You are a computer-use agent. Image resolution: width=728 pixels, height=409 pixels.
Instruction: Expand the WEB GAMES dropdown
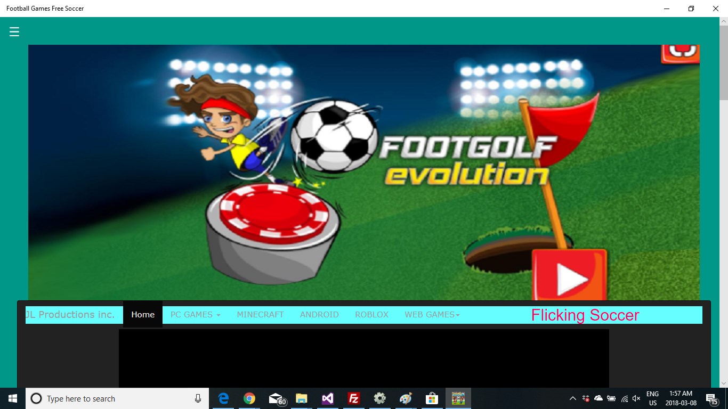click(x=432, y=315)
